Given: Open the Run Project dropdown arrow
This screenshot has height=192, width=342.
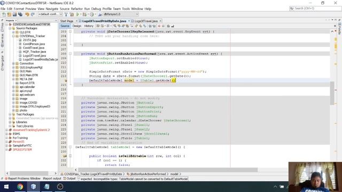Looking at the screenshot, I should 81,14.
